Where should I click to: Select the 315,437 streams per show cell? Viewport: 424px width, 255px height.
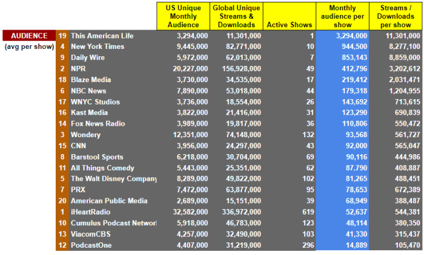408,234
